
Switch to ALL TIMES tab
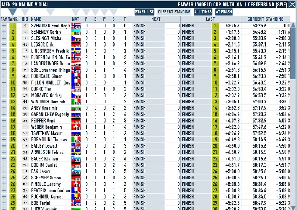point(203,12)
